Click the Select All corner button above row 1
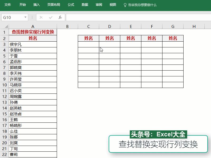 pyautogui.click(x=6, y=26)
